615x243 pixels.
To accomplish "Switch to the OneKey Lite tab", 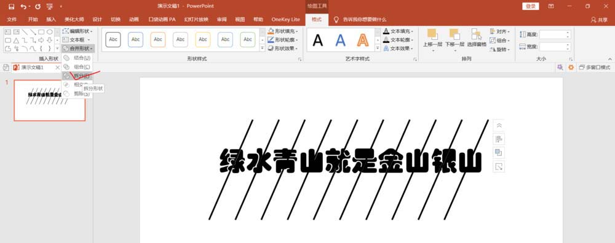I will click(x=285, y=19).
